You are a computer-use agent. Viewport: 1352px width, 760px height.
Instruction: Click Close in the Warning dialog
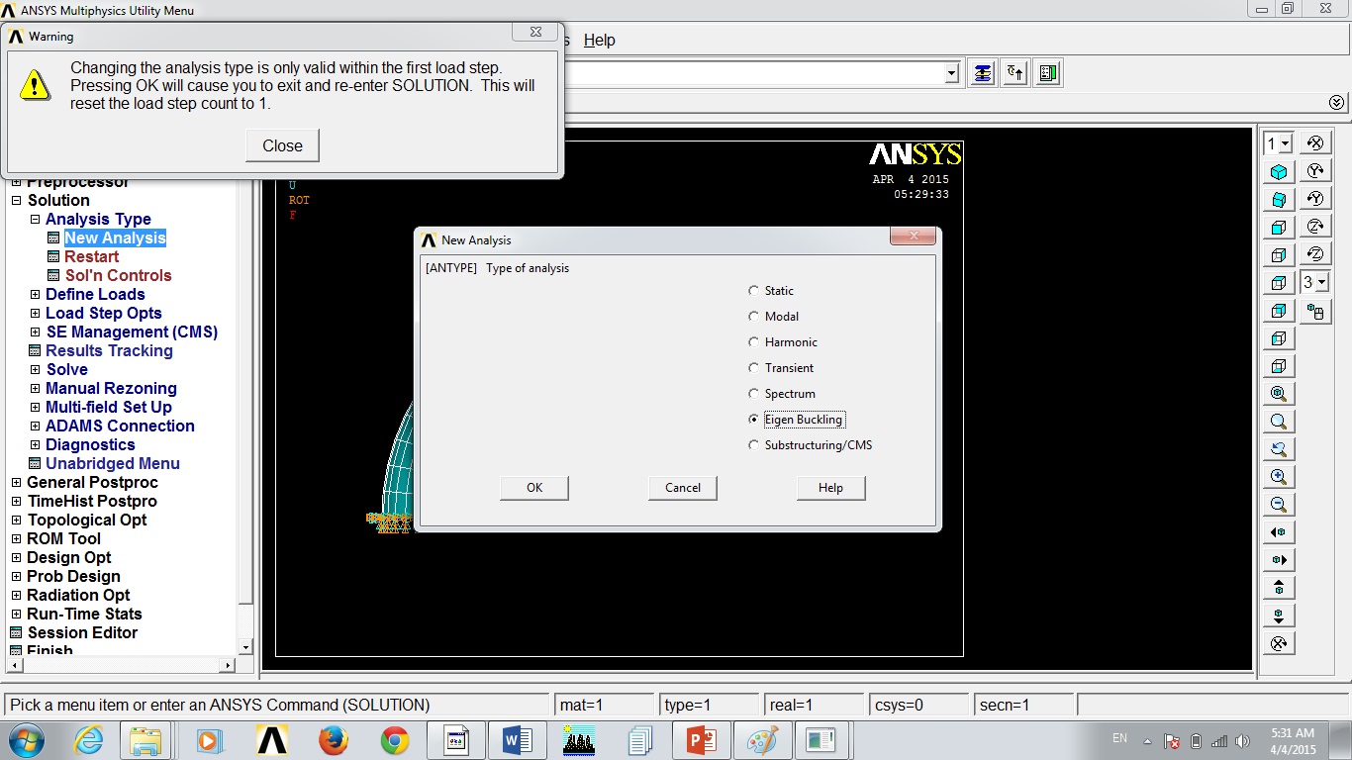pyautogui.click(x=282, y=145)
